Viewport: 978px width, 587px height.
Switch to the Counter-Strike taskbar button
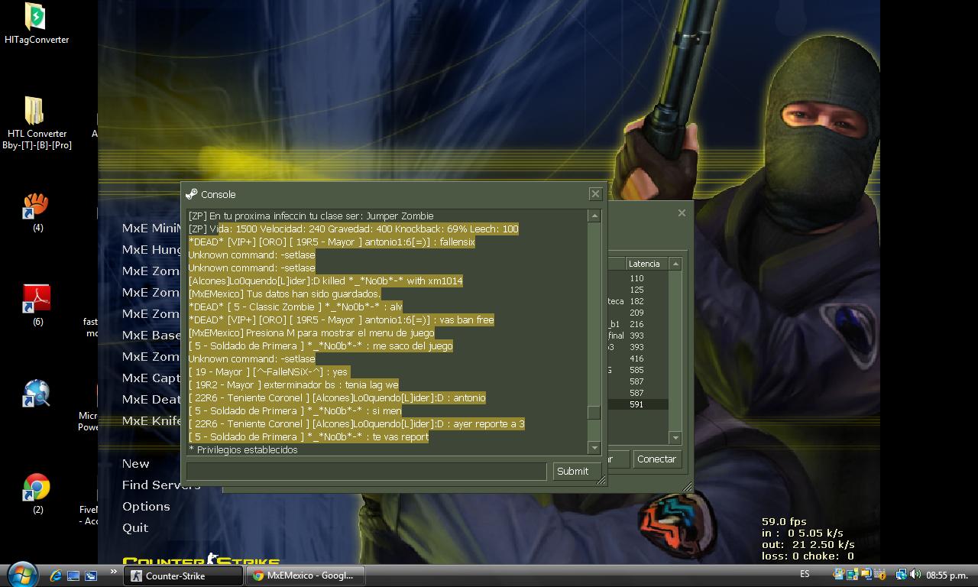coord(183,576)
